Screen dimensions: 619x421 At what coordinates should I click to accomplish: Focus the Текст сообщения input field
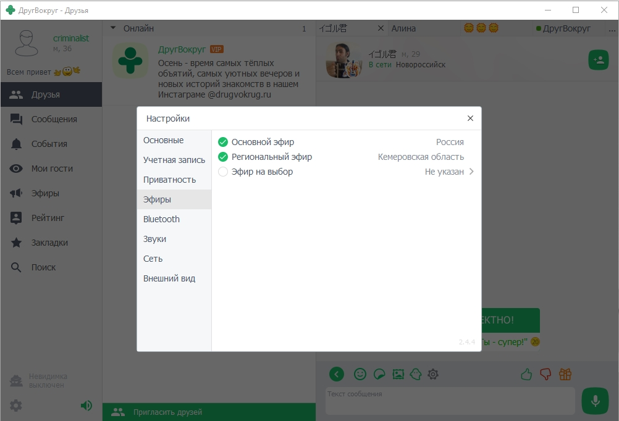pos(450,401)
